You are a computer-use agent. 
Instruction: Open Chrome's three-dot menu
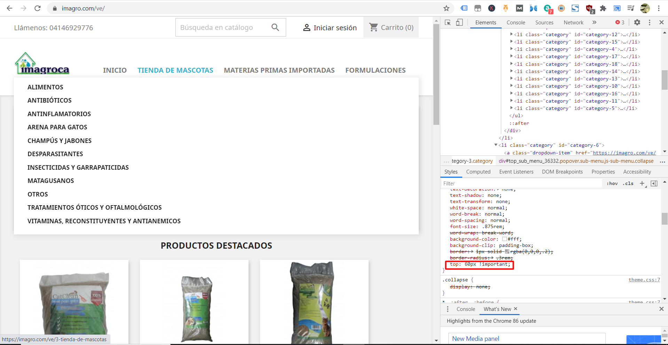[659, 8]
